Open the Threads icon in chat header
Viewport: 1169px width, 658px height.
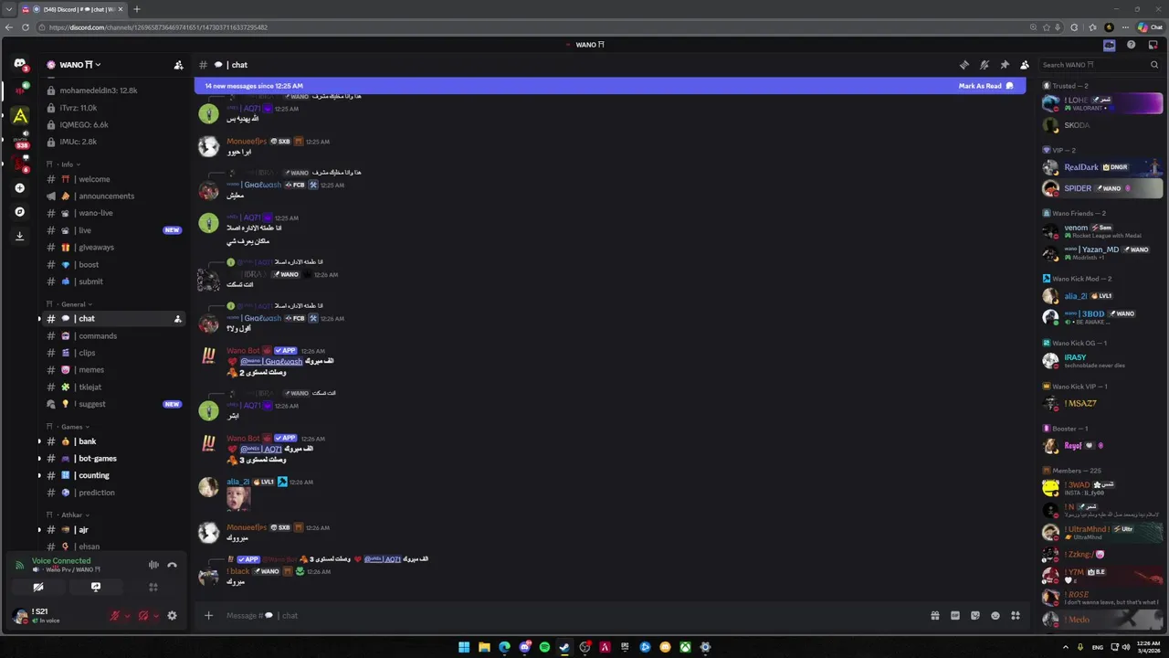click(x=964, y=65)
